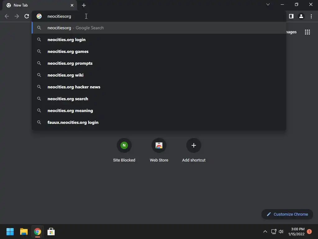The width and height of the screenshot is (318, 239).
Task: Show hidden tray icons chevron
Action: click(x=265, y=232)
